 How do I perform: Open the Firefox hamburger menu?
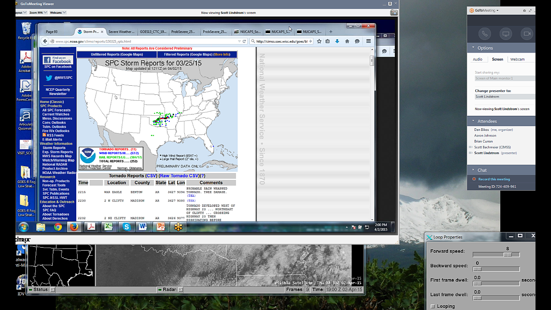click(368, 41)
